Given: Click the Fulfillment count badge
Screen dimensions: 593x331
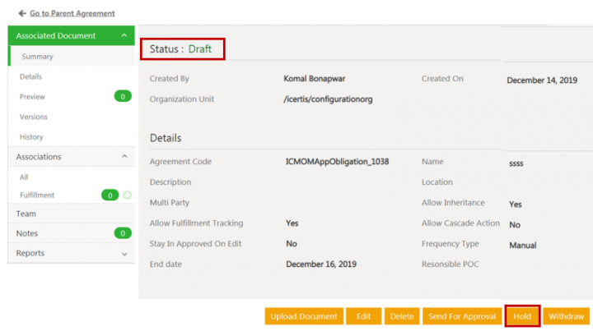Looking at the screenshot, I should (110, 195).
